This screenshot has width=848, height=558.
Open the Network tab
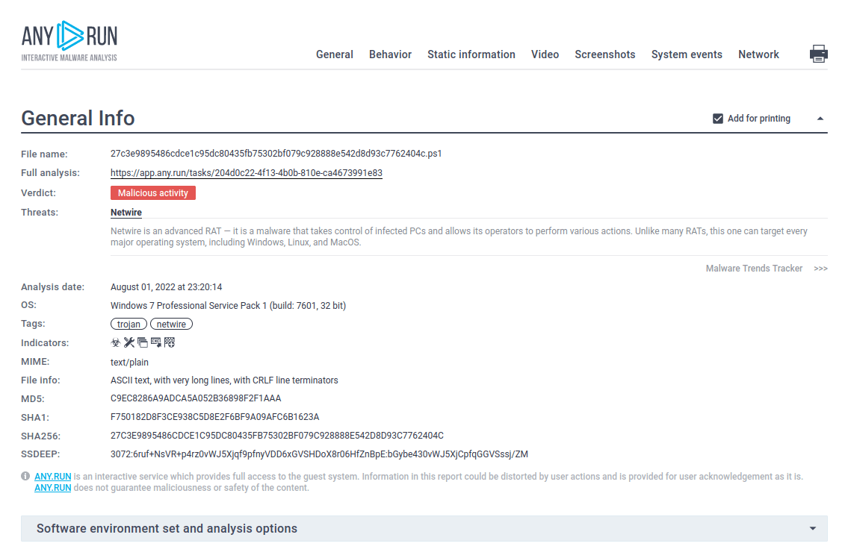758,54
